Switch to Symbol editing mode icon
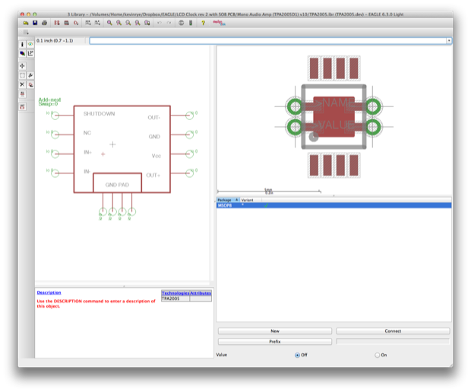This screenshot has width=471, height=392. click(x=76, y=23)
